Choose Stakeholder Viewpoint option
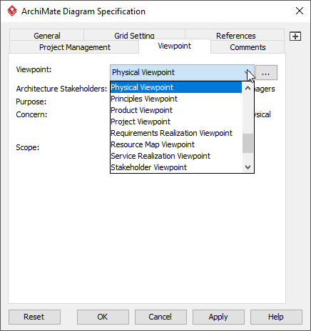 176,167
